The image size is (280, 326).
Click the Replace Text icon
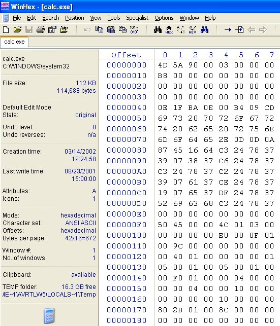pos(181,30)
